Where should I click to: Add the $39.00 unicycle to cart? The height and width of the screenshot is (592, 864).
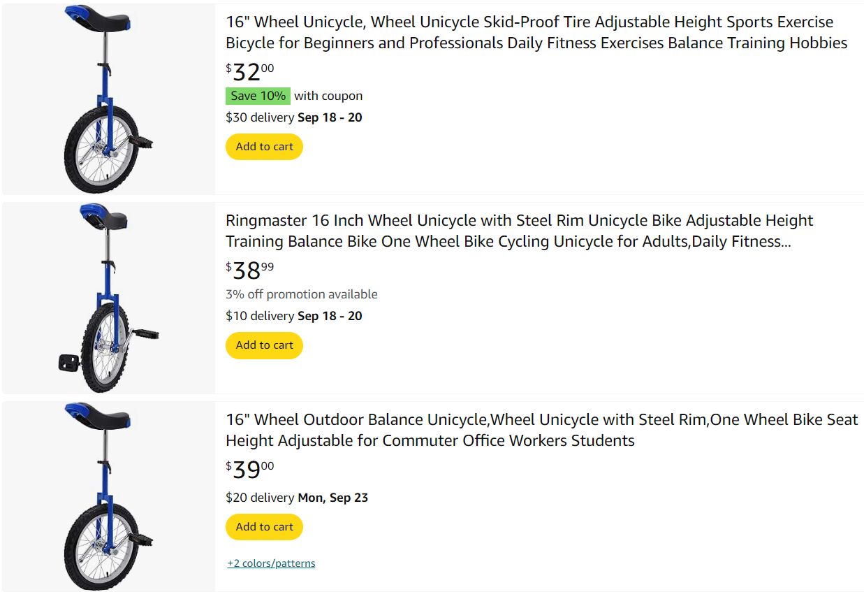click(264, 527)
